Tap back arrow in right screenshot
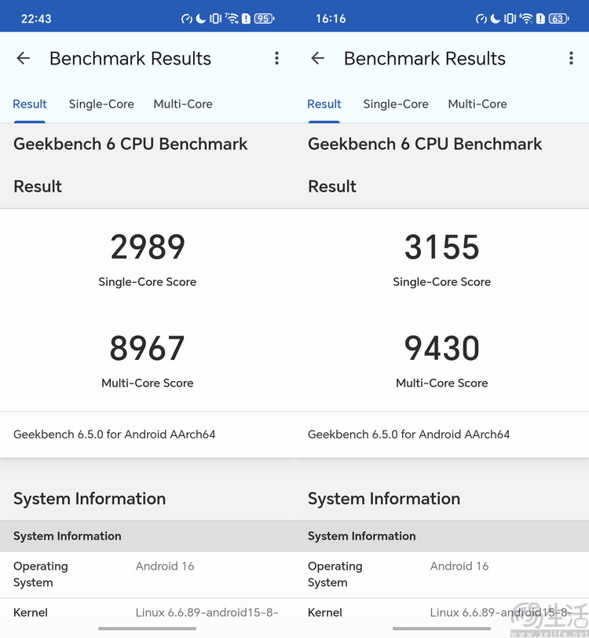Image resolution: width=589 pixels, height=638 pixels. point(318,58)
